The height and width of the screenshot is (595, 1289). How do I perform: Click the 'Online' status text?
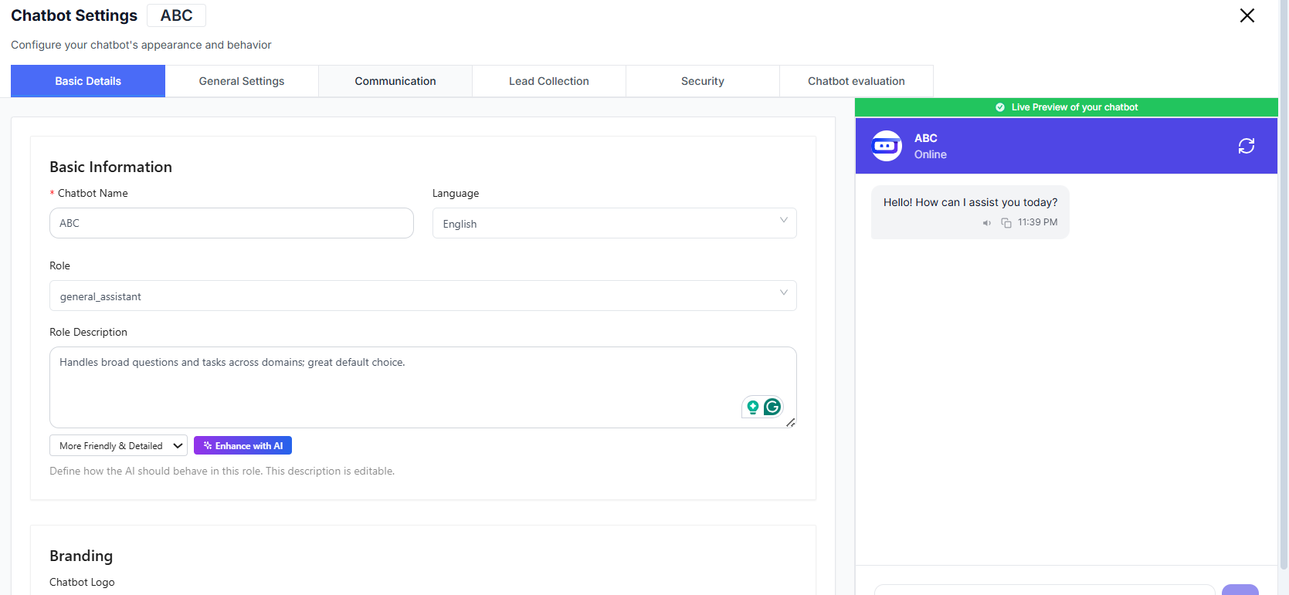[x=931, y=154]
